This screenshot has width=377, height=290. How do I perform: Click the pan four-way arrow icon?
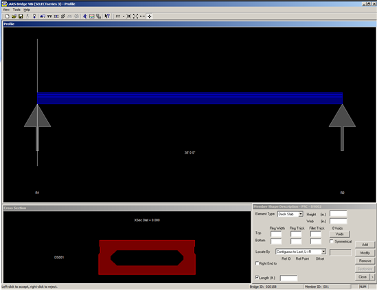point(150,16)
